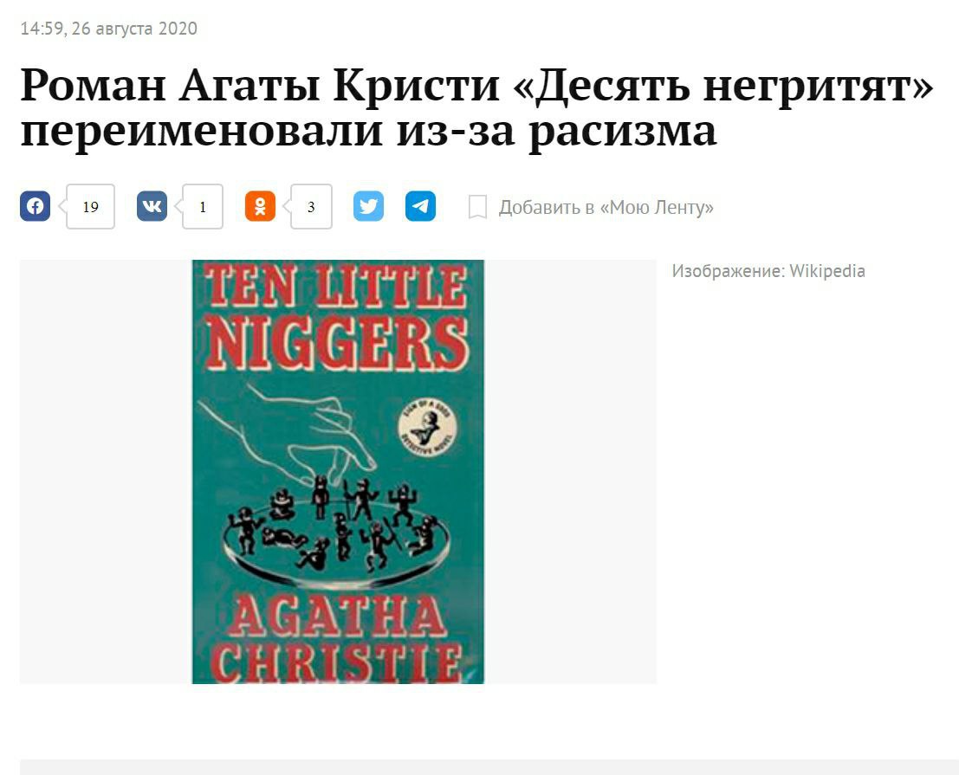This screenshot has width=959, height=775.
Task: Click headline text «переименовали из-за расизма»
Action: pyautogui.click(x=368, y=131)
